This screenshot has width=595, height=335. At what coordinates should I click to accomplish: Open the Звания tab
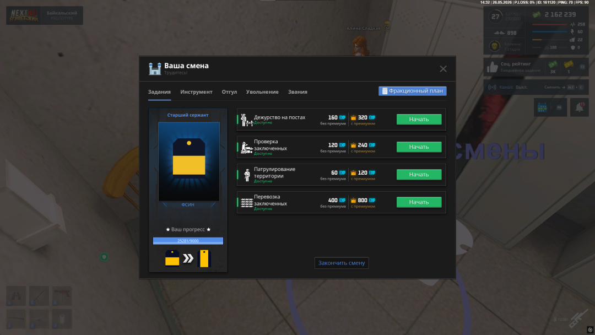click(297, 92)
